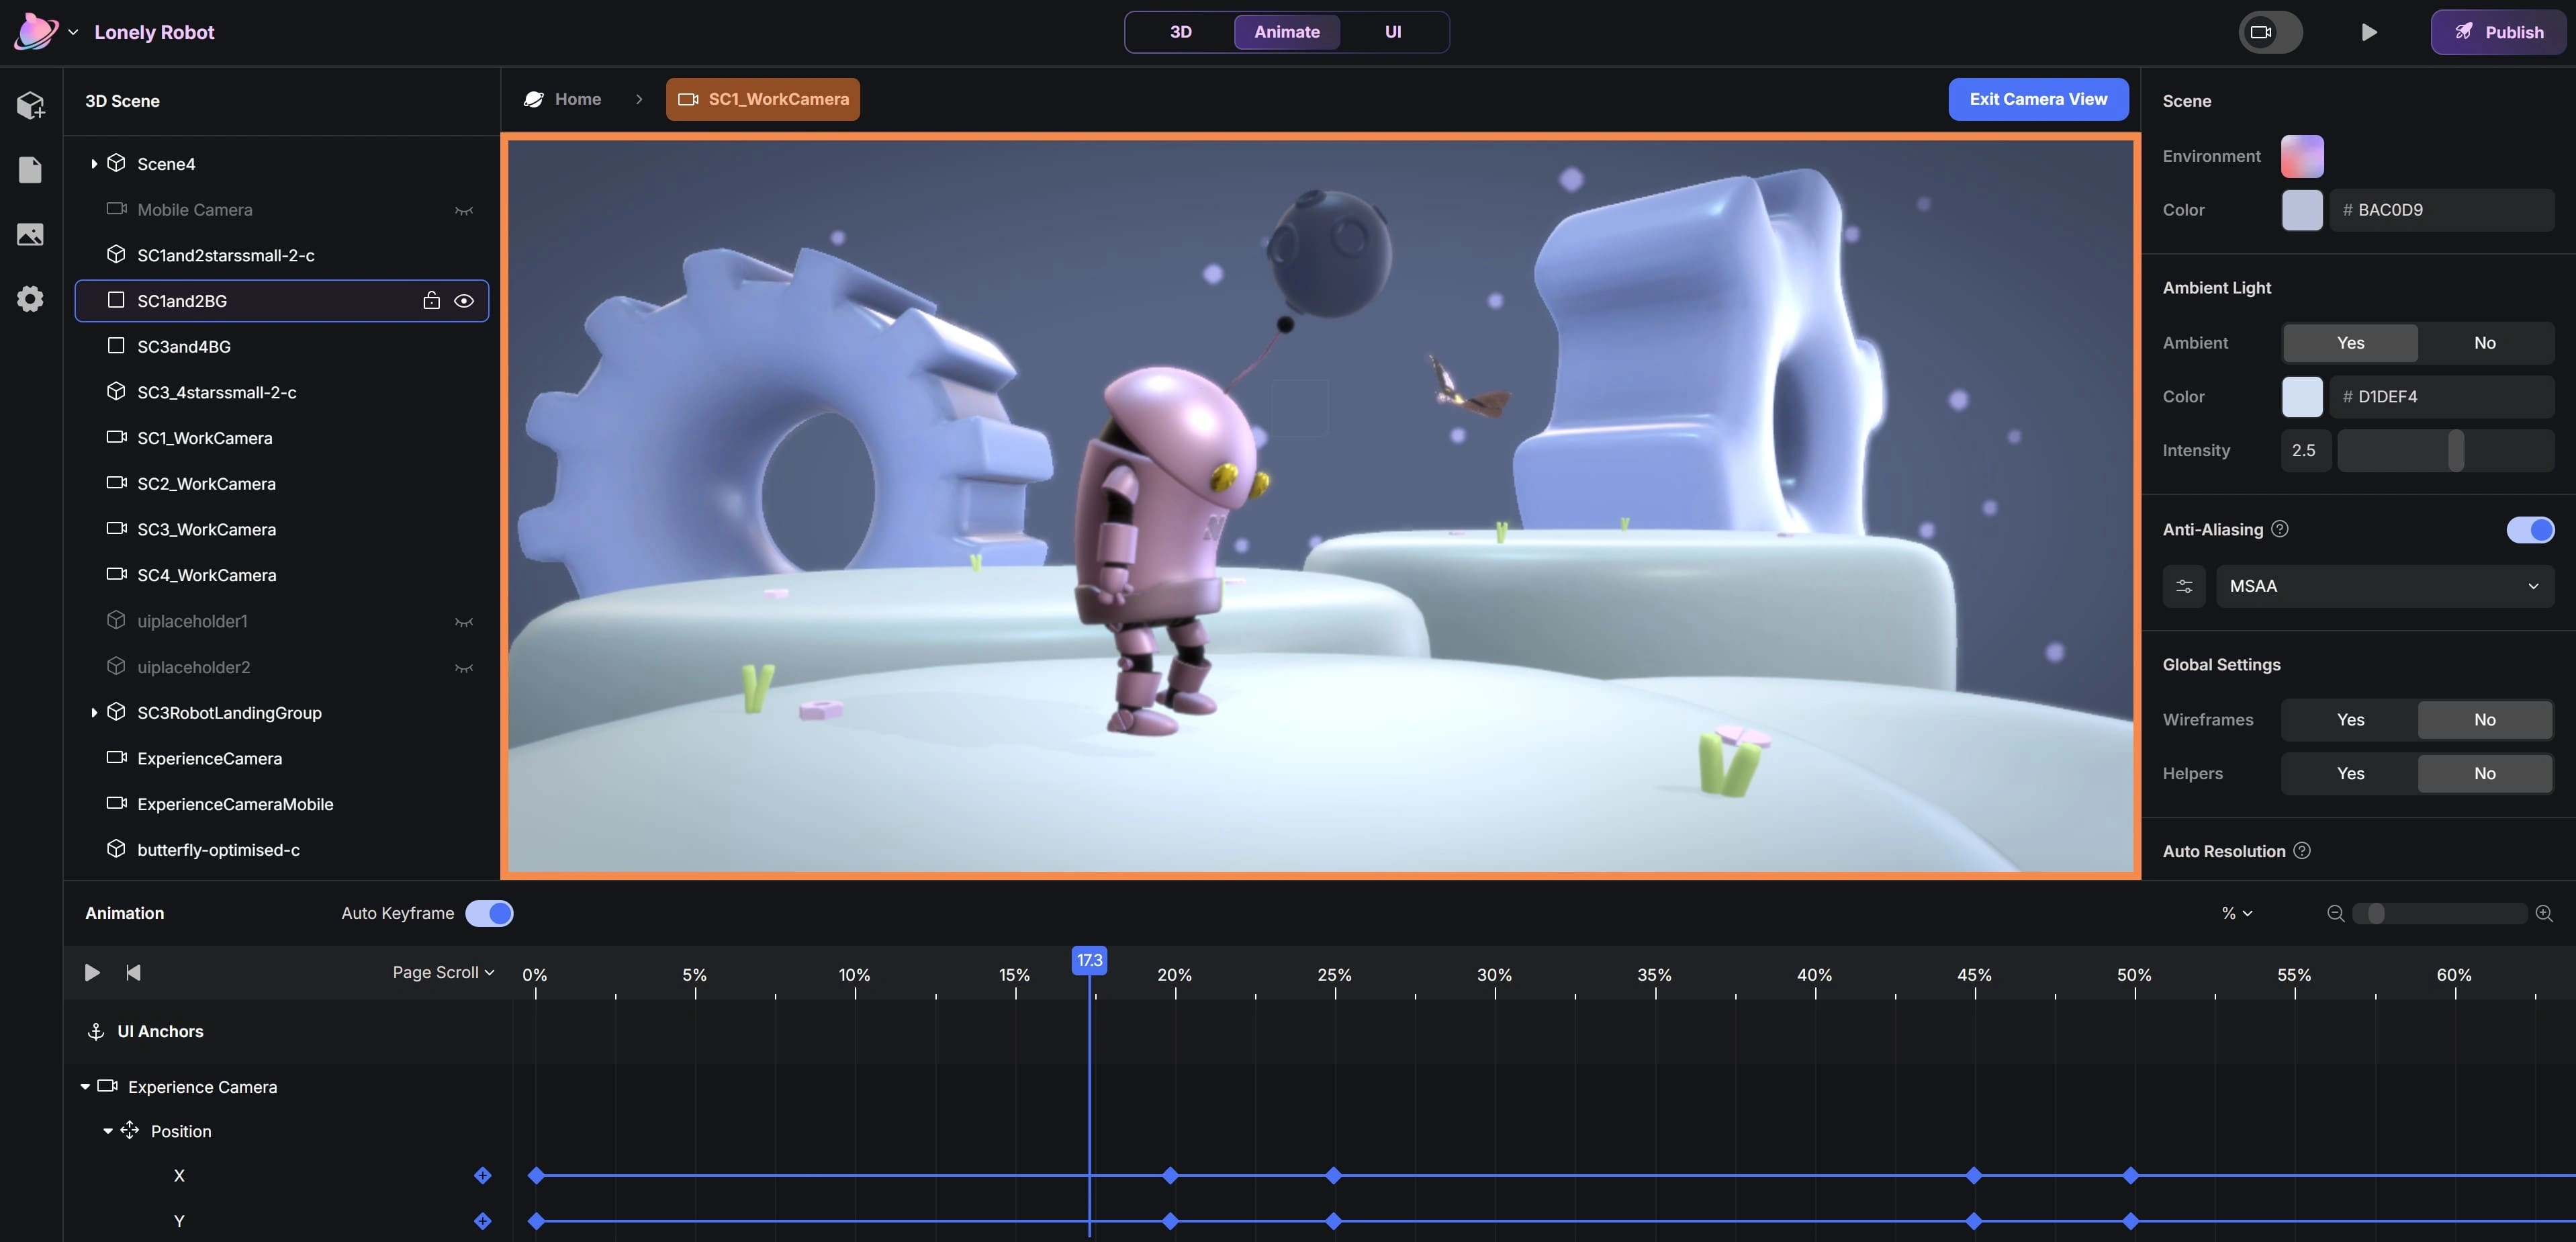The height and width of the screenshot is (1242, 2576).
Task: Open the Ambient color D1DEF4 swatch
Action: (x=2302, y=397)
